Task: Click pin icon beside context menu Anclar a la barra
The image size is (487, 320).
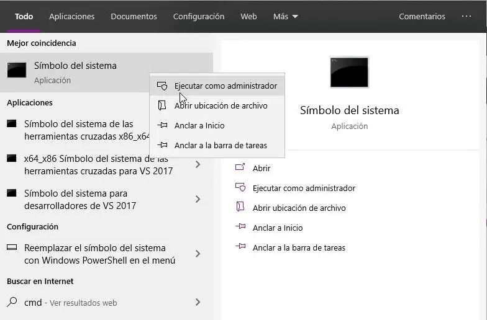Action: click(x=162, y=145)
